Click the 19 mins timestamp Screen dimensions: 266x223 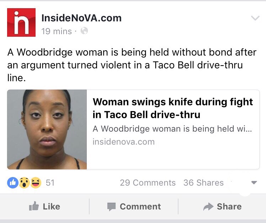pos(57,31)
